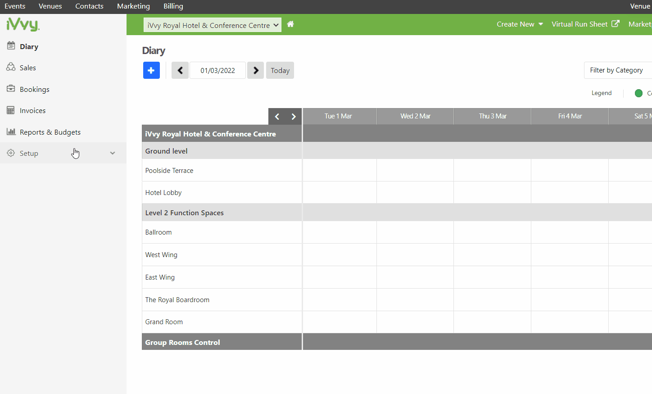The image size is (652, 394).
Task: Open the Create New dropdown
Action: point(520,24)
